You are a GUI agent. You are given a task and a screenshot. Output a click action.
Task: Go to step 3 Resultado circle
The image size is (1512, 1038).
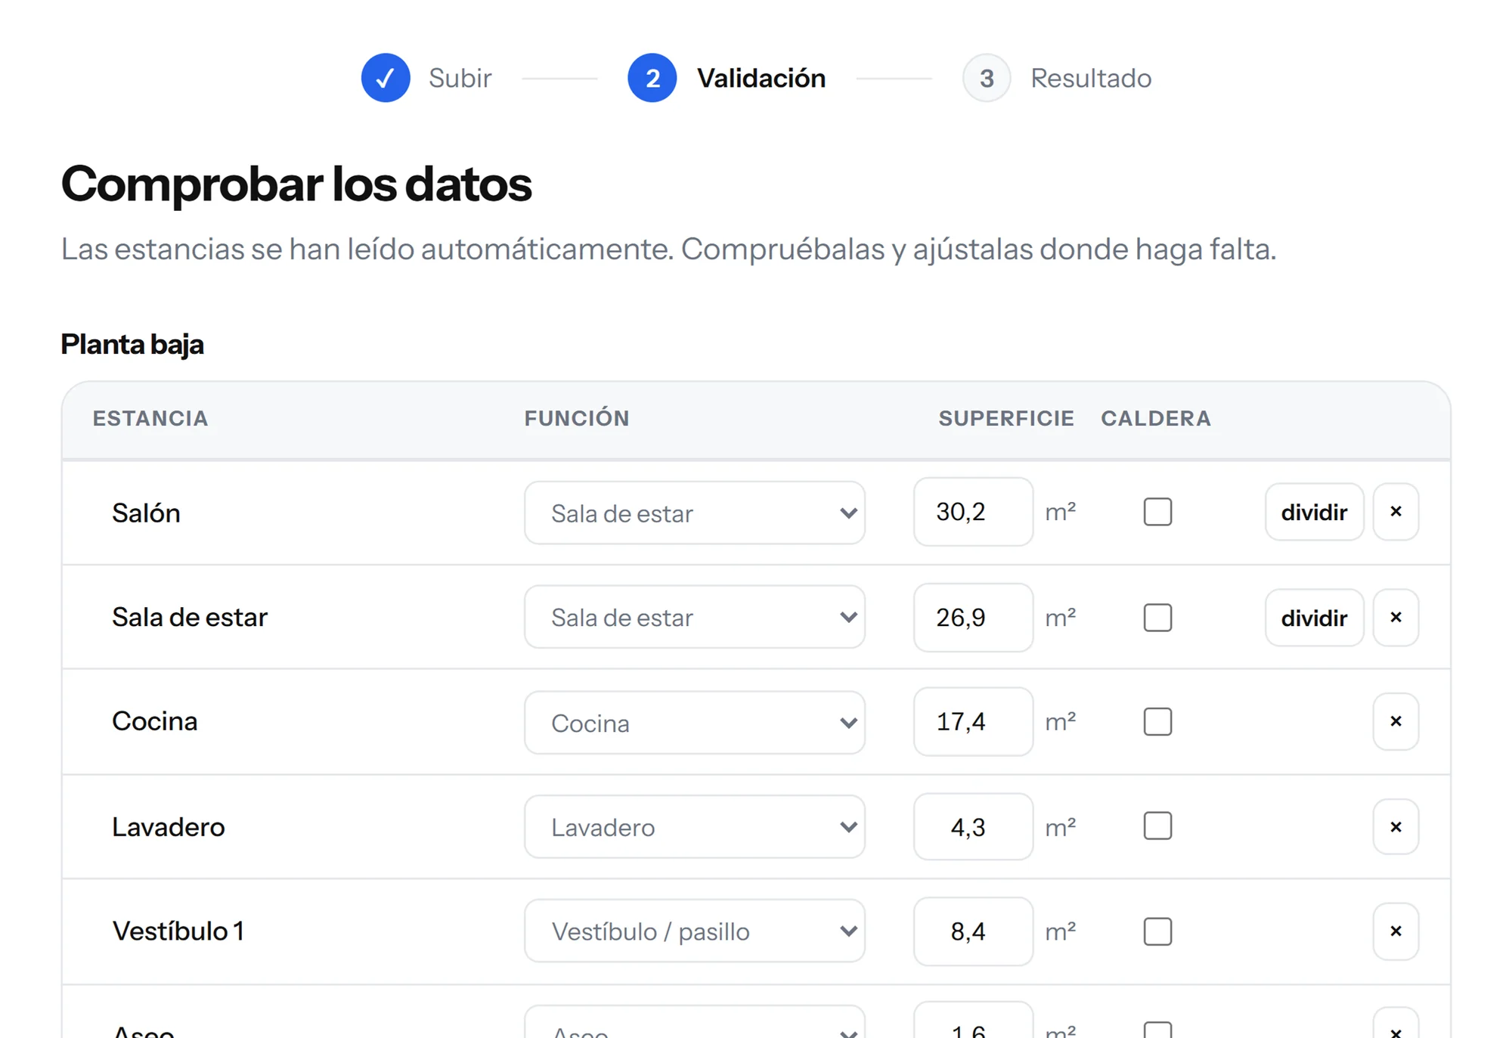click(x=987, y=78)
